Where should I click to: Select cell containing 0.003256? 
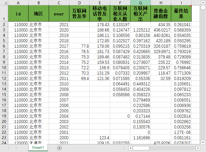coord(181,127)
